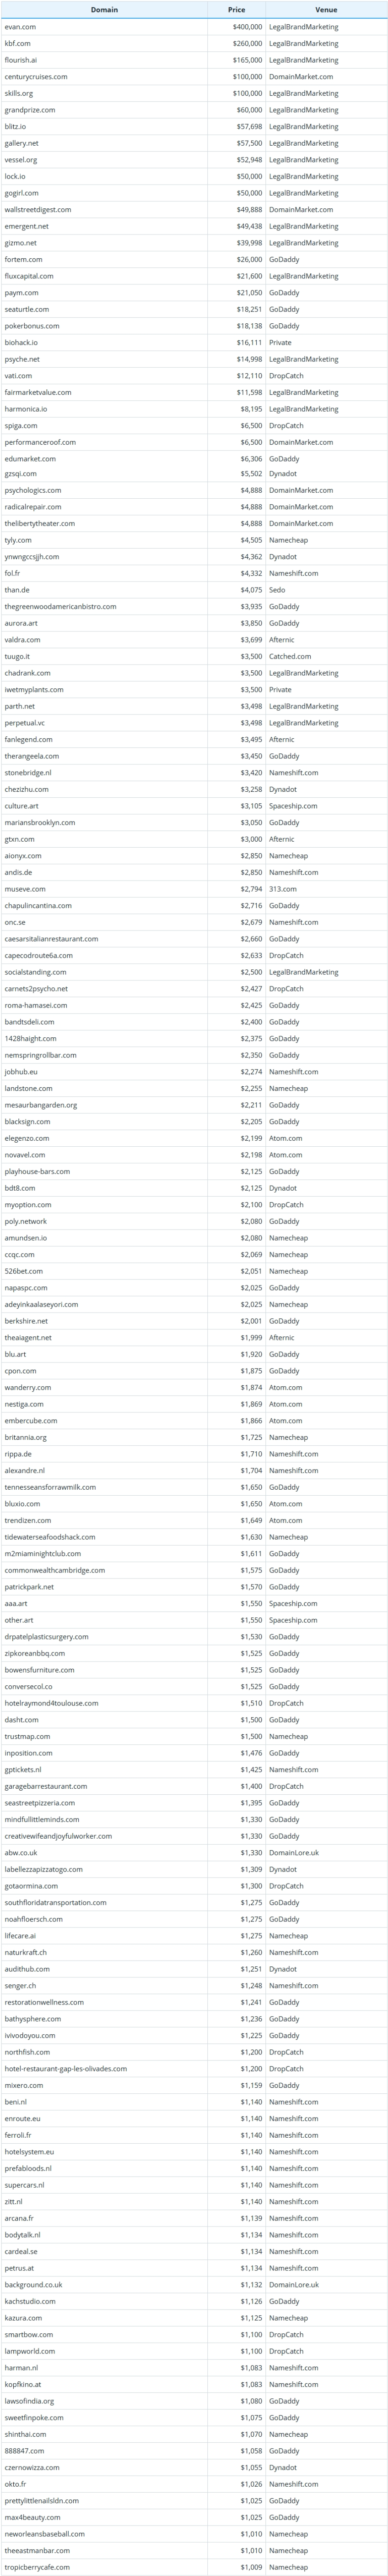The width and height of the screenshot is (388, 2576).
Task: Click the Sedo venue for than.de
Action: click(277, 590)
